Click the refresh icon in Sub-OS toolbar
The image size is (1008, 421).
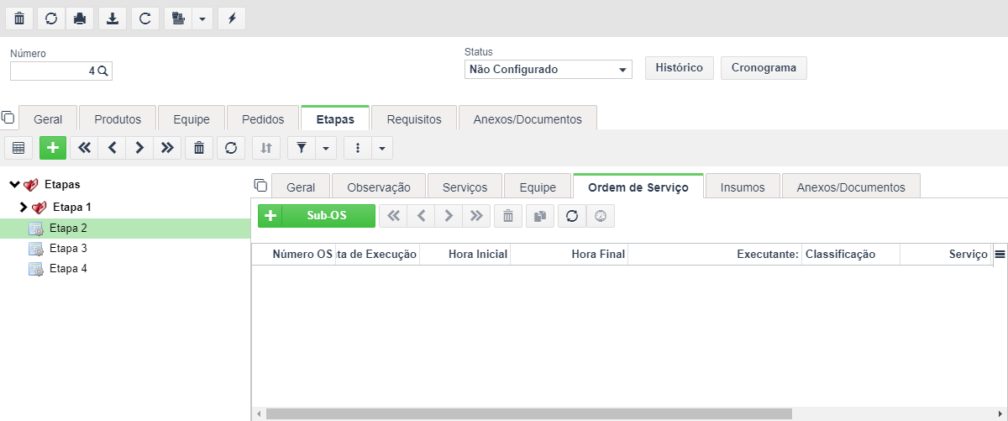tap(572, 216)
